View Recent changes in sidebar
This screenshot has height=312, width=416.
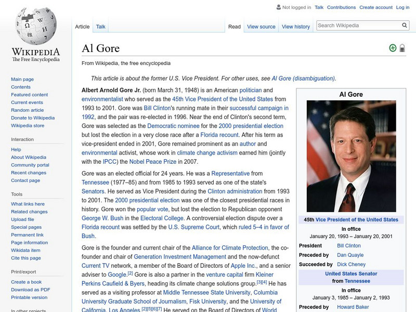[x=29, y=173]
